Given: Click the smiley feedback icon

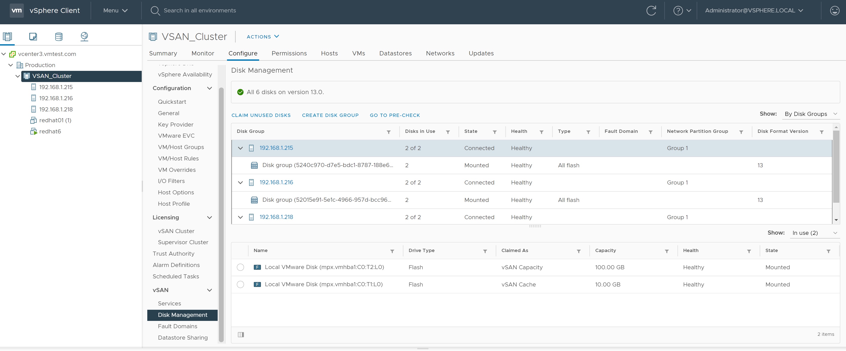Looking at the screenshot, I should tap(835, 11).
